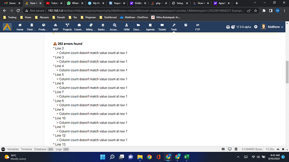Open the Dashbroad bookmark folder

[108, 17]
